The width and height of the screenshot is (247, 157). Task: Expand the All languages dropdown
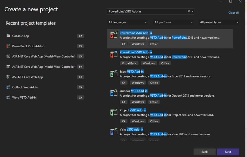pos(127,22)
